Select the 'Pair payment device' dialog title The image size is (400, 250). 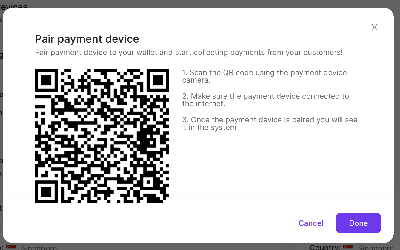87,39
